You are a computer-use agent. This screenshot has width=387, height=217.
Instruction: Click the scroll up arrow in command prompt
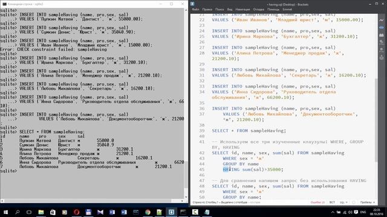point(186,10)
